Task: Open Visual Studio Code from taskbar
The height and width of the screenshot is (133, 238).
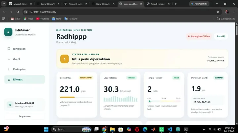Action: point(170,129)
